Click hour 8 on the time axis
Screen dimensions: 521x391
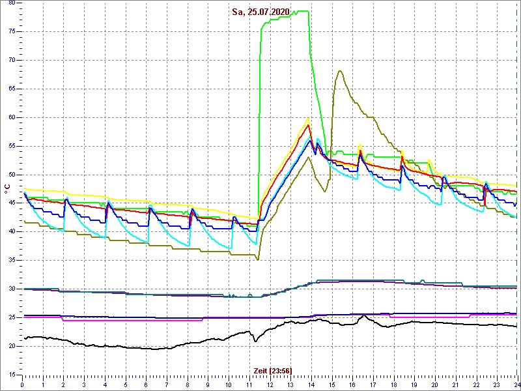click(x=187, y=384)
